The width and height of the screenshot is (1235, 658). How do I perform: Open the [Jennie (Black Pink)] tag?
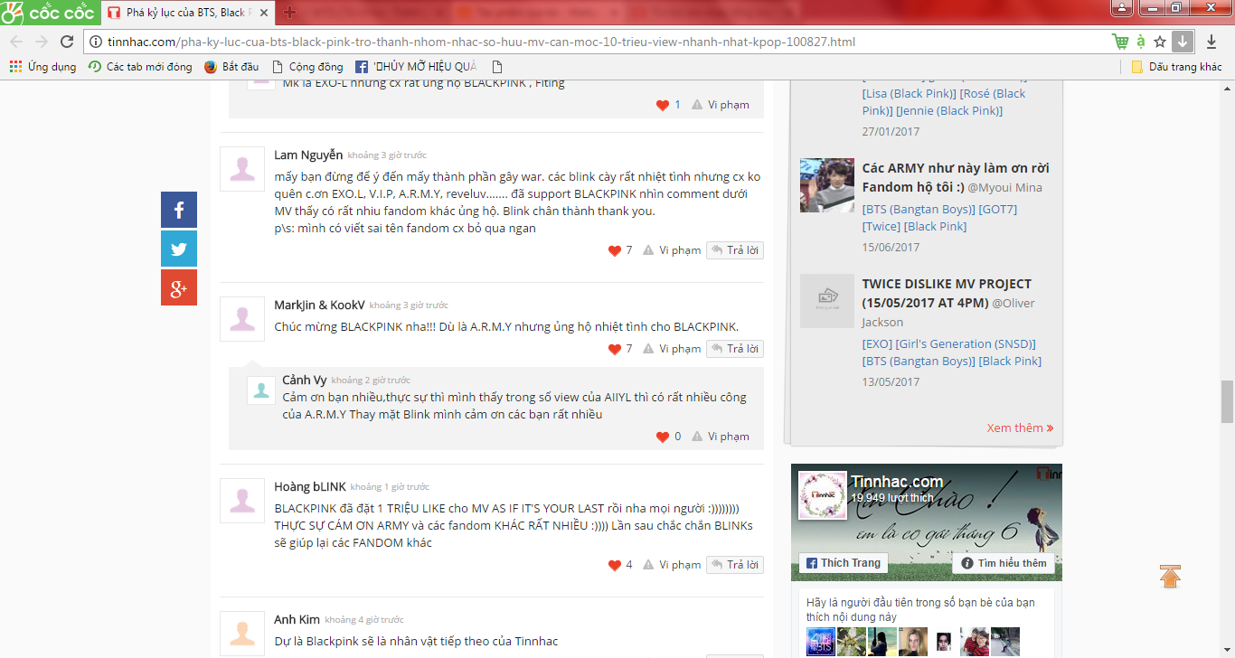[x=949, y=110]
